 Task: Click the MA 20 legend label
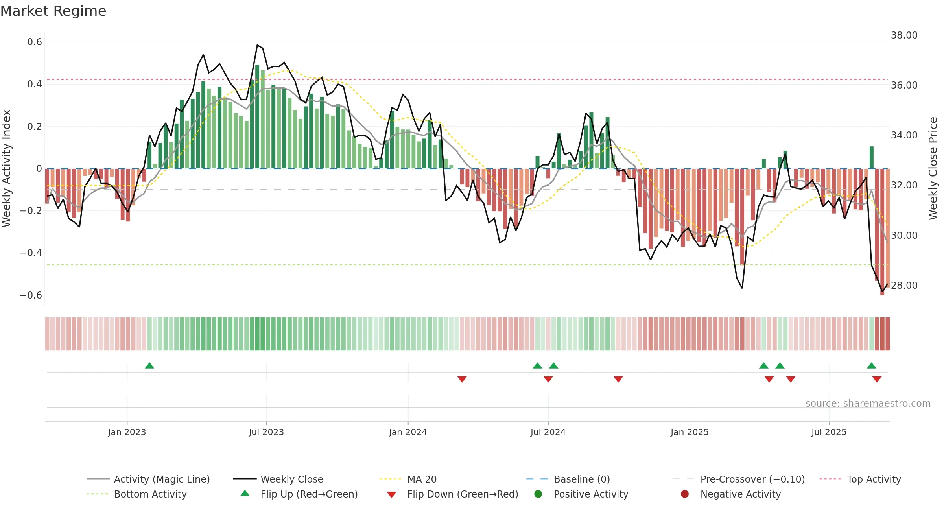tap(422, 479)
